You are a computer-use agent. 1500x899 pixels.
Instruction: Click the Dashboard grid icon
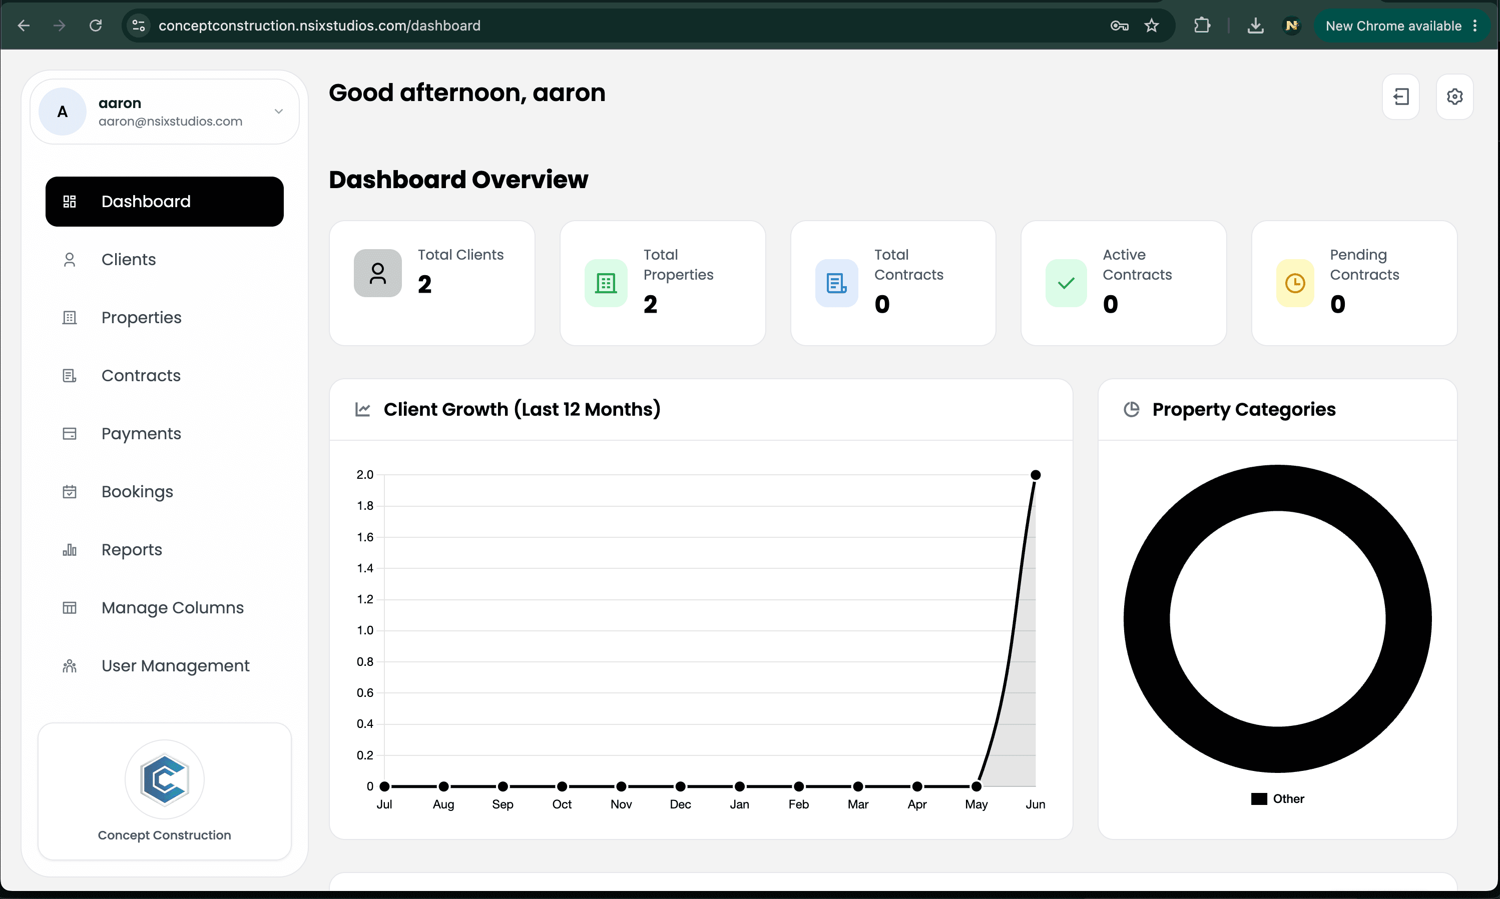70,202
